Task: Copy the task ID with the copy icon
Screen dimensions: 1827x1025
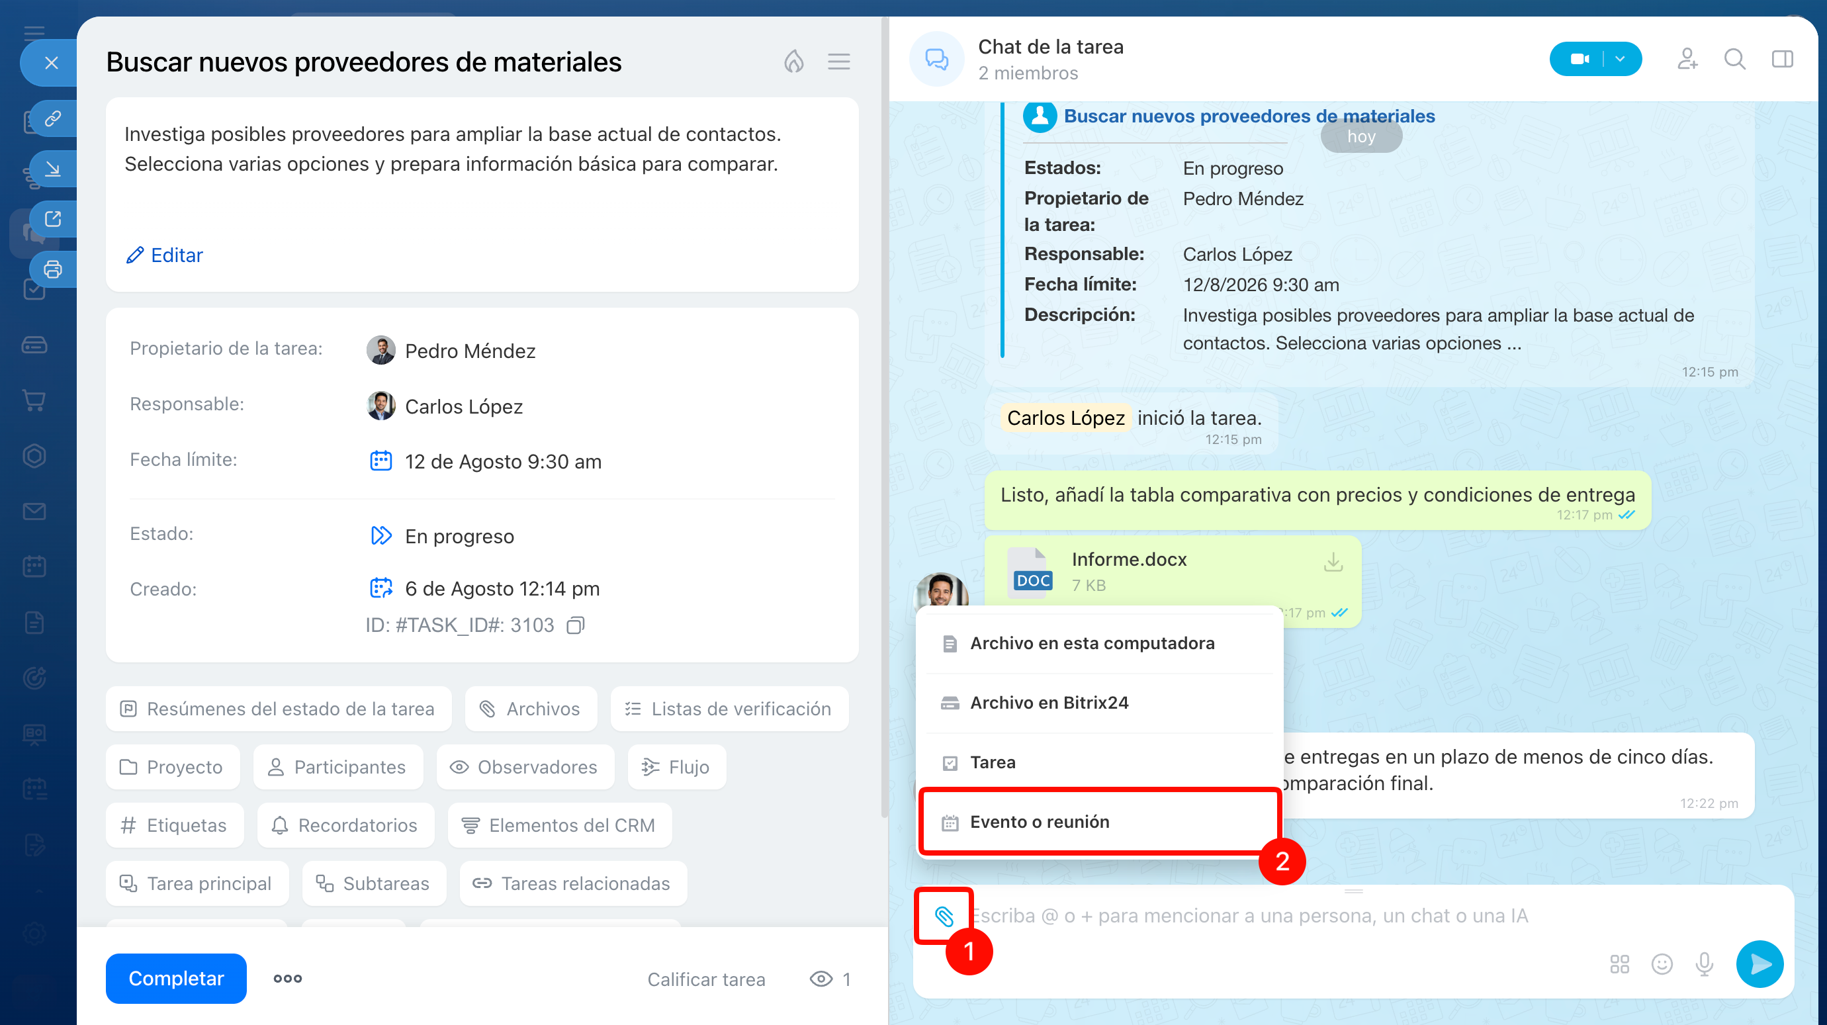Action: click(575, 625)
